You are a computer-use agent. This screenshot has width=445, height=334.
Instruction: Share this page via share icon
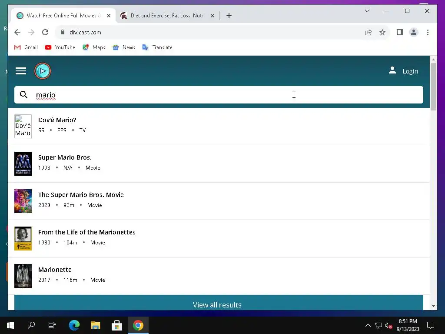[x=369, y=32]
